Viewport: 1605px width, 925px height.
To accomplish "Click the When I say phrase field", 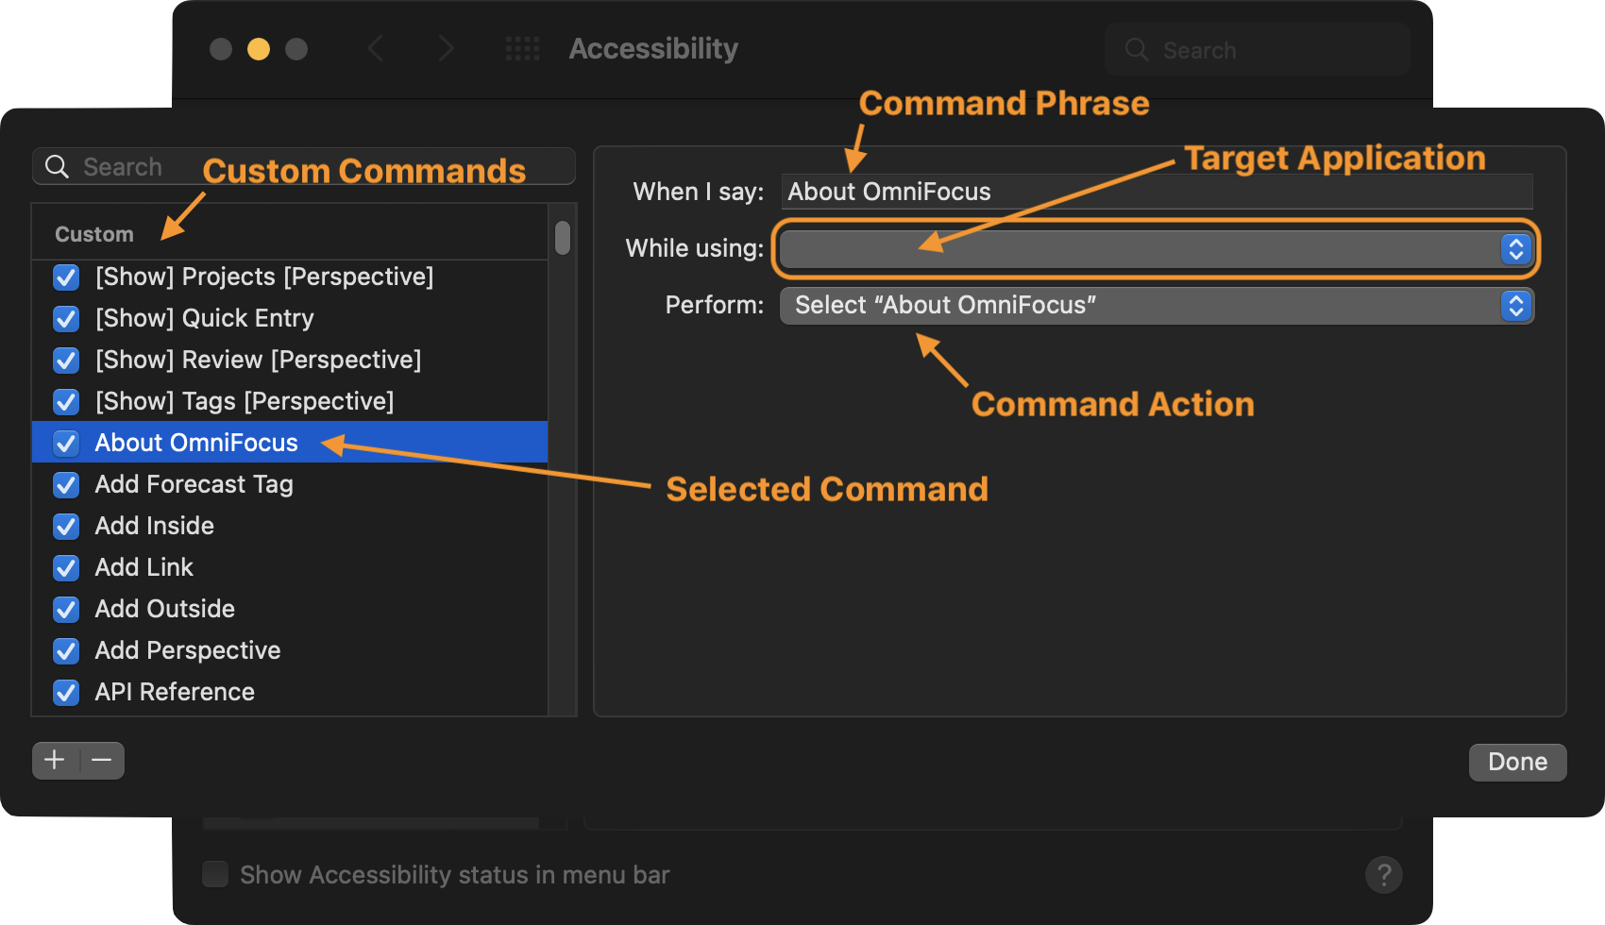I will click(x=1157, y=192).
